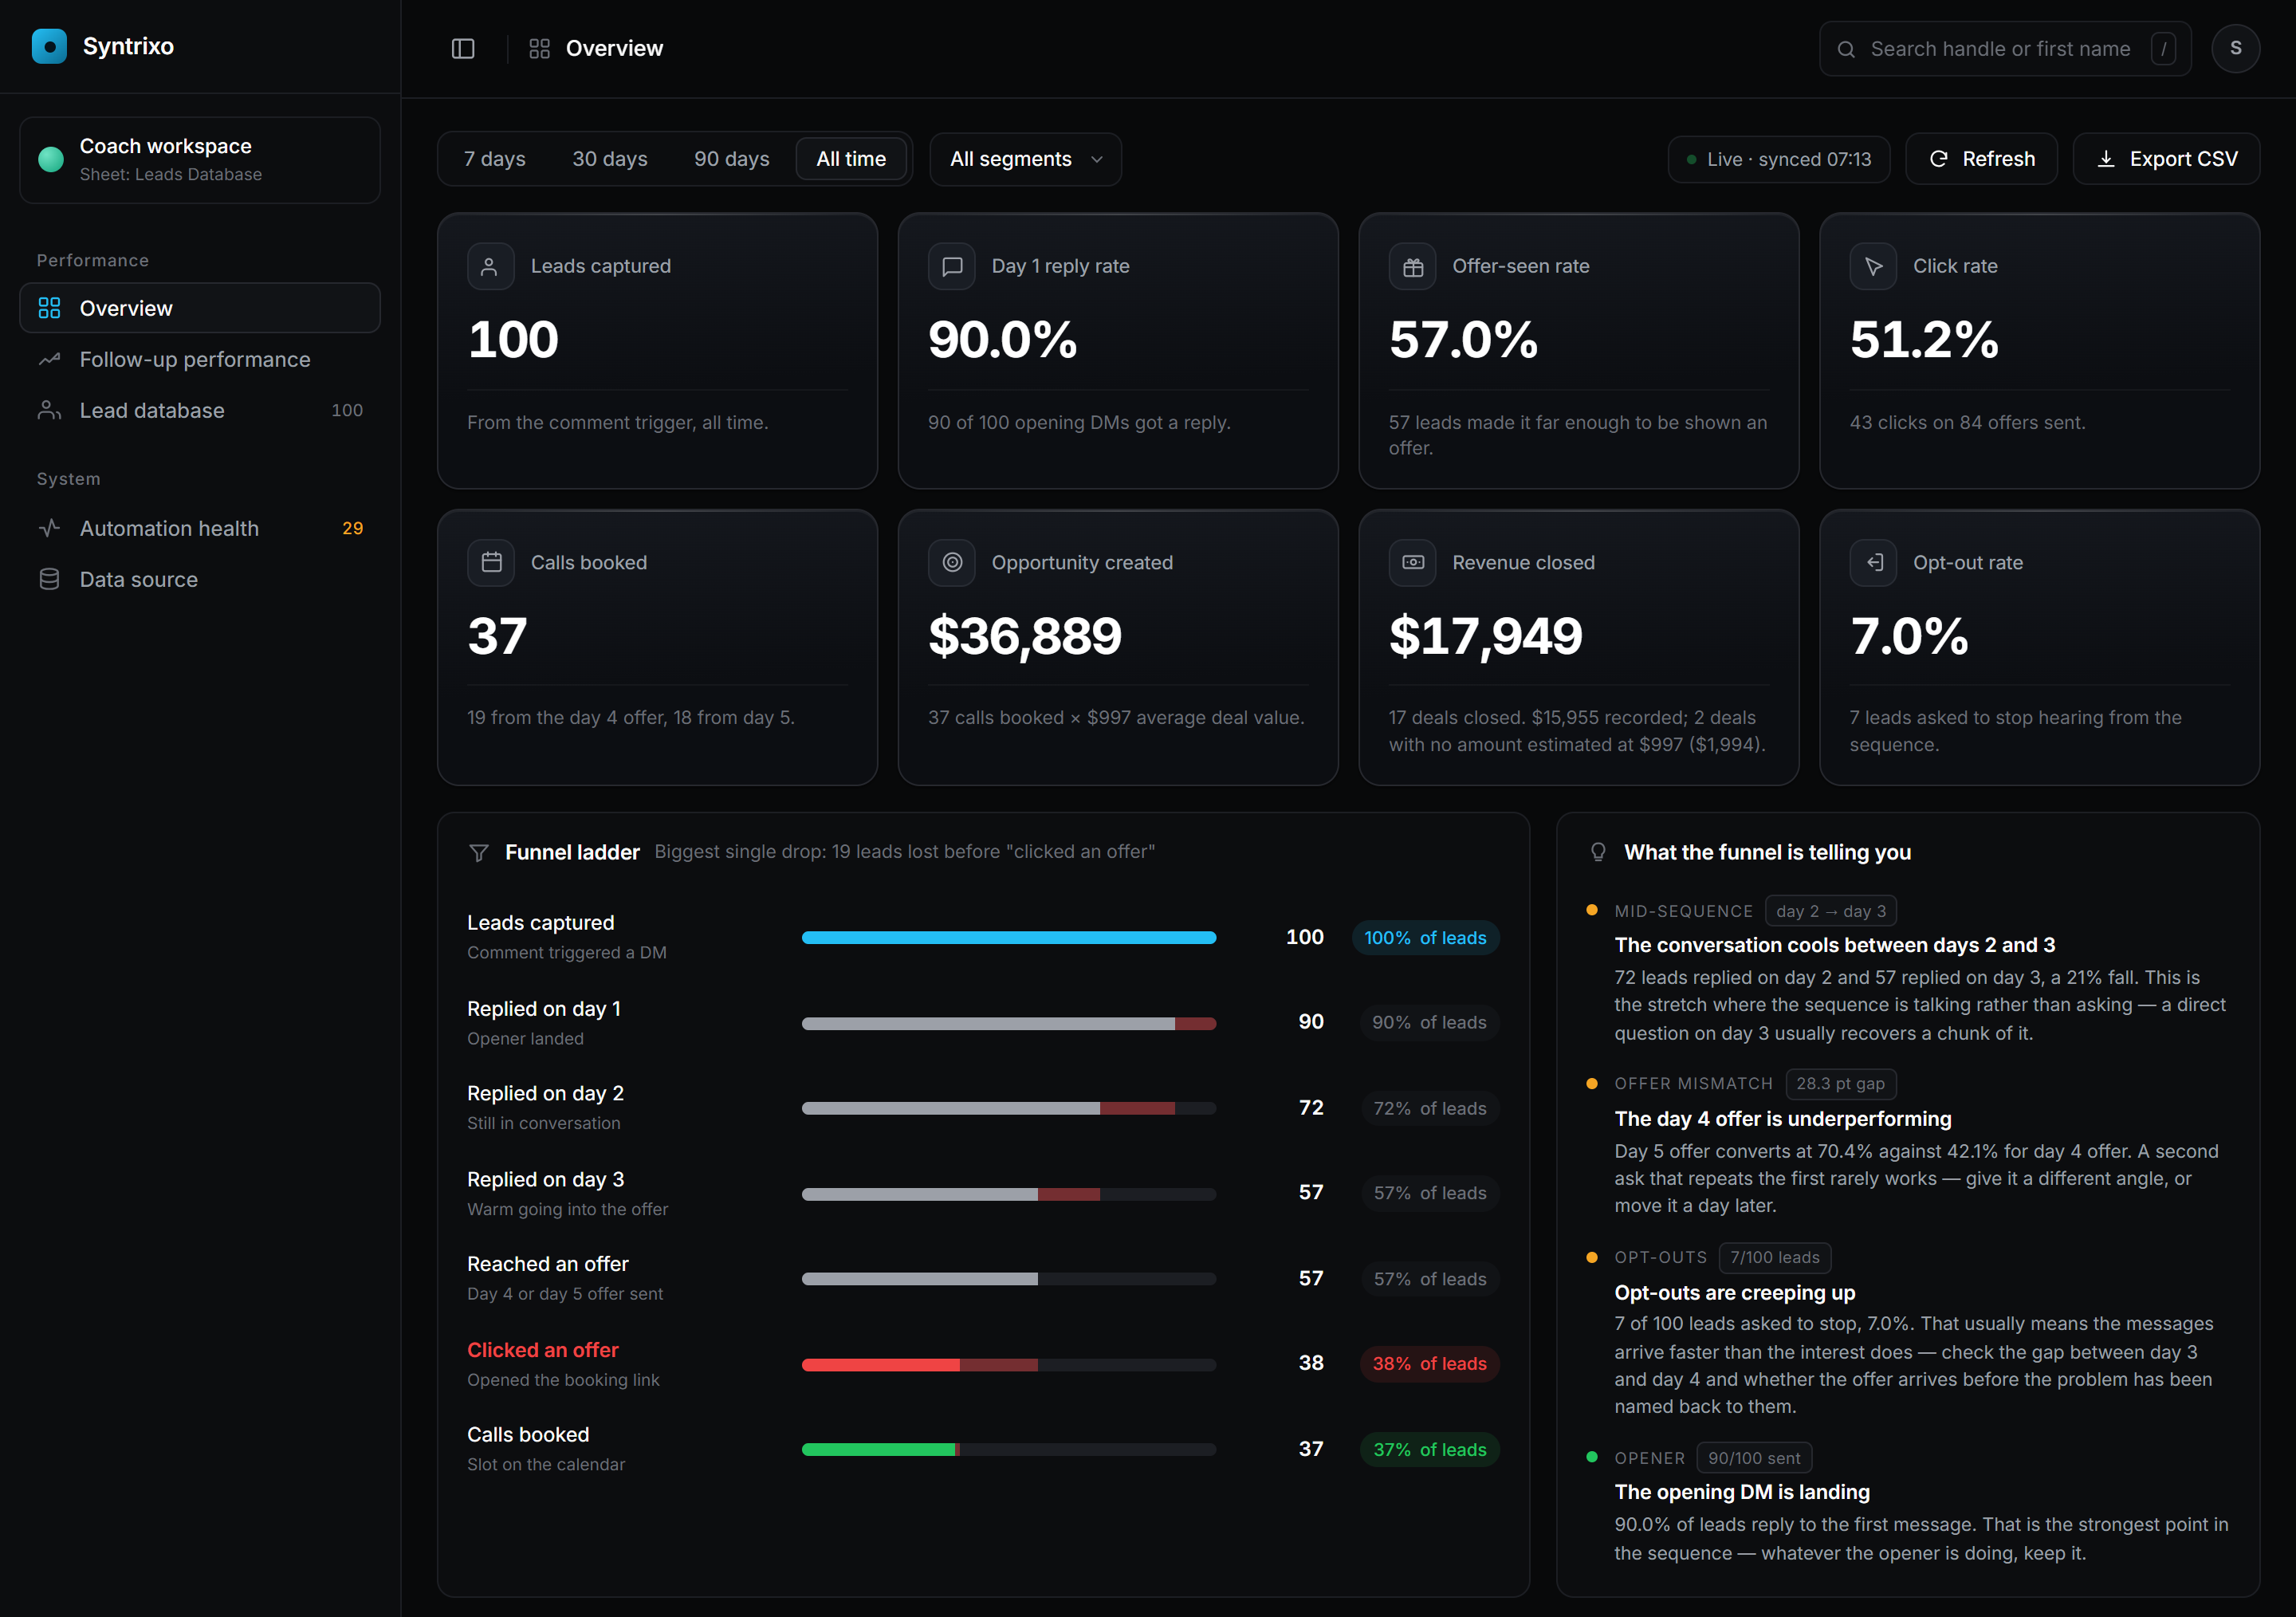2296x1617 pixels.
Task: Click the 7/100 leads tag
Action: tap(1775, 1257)
